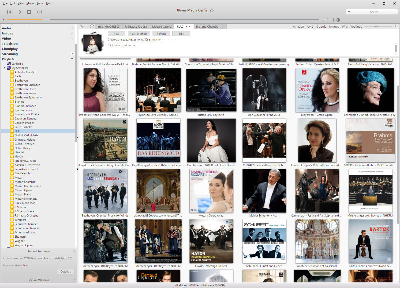The height and width of the screenshot is (288, 400).
Task: Open the Google link
Action: [321, 27]
